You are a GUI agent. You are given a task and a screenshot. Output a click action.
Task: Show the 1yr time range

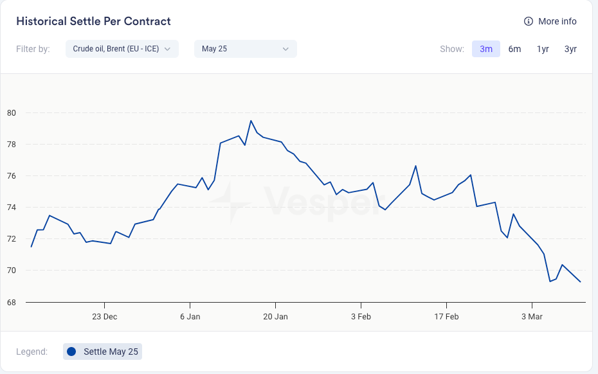(543, 49)
